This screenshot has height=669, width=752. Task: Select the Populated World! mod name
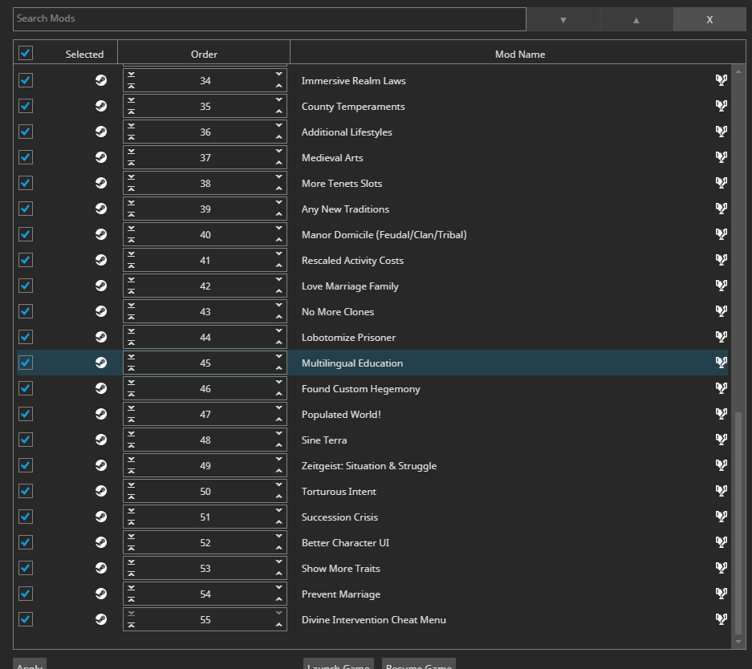[341, 414]
